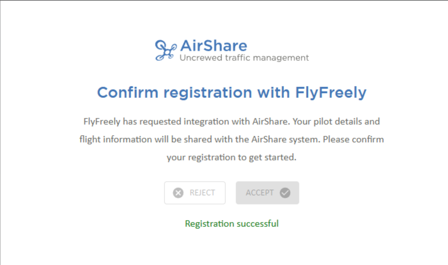Click the checkmark icon inside the Accept button
This screenshot has width=448, height=265.
click(x=285, y=193)
